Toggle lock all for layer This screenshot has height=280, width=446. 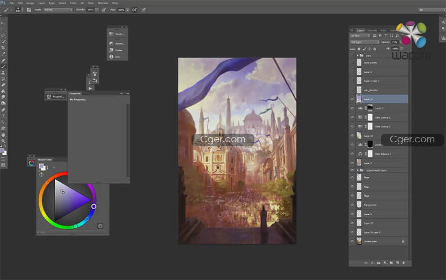(x=375, y=49)
